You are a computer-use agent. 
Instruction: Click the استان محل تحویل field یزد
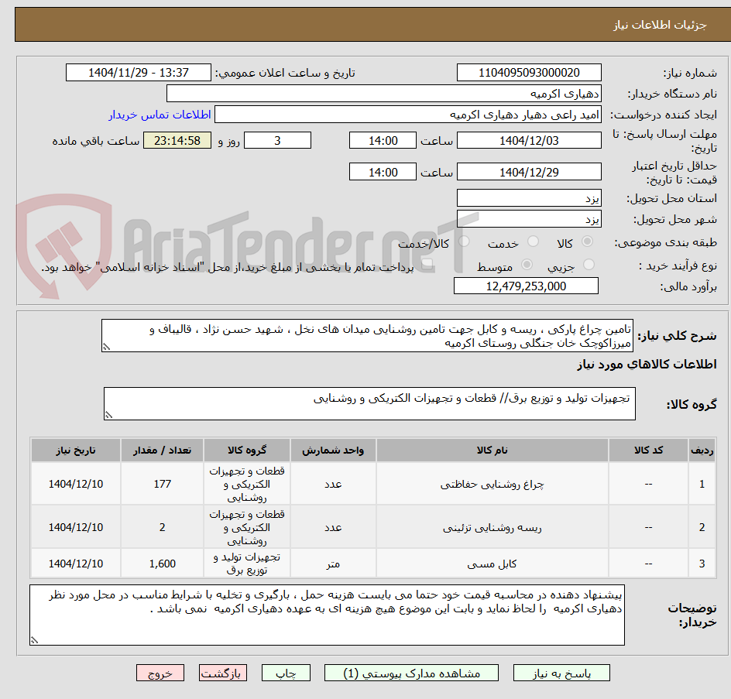point(529,198)
